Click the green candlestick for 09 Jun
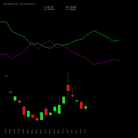Screen dimensions: 138x138 point(59,109)
